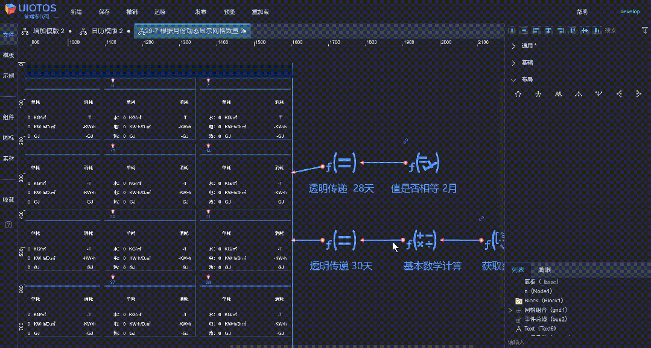Screen dimensions: 651x348
Task: Open the 组件 sidebar panel
Action: [8, 117]
